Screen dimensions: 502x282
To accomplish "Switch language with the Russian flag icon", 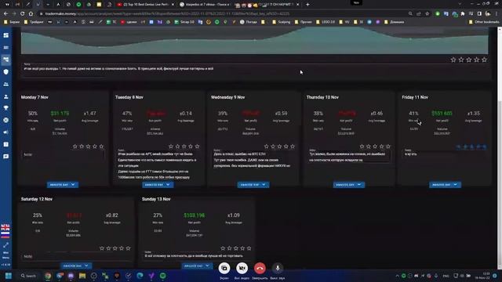I will (5, 235).
